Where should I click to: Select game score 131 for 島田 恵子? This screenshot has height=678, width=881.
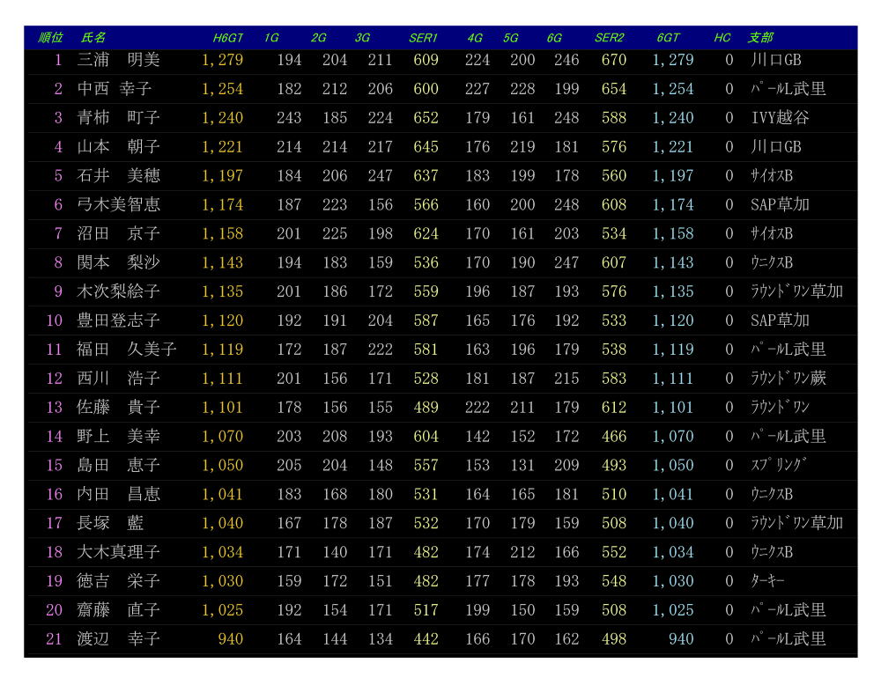coord(522,466)
